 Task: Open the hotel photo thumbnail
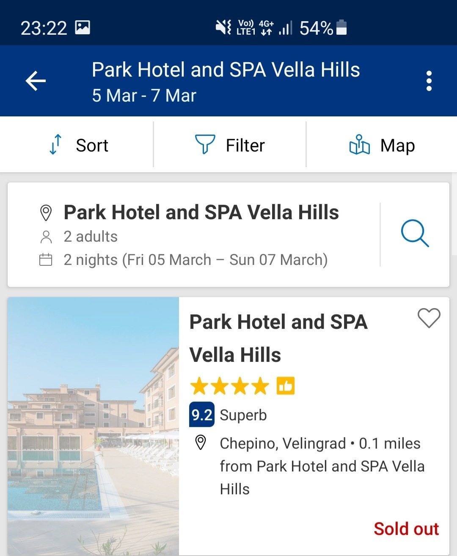[x=93, y=426]
